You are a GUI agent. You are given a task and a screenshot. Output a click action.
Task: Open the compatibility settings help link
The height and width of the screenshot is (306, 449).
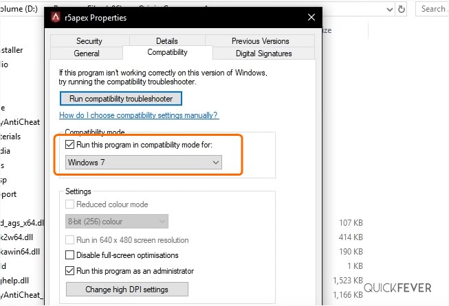coord(139,115)
